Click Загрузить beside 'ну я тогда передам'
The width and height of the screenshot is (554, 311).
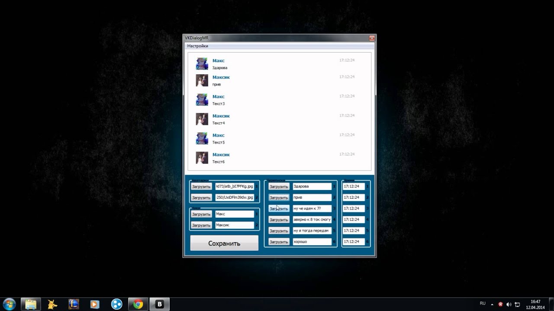pos(279,231)
